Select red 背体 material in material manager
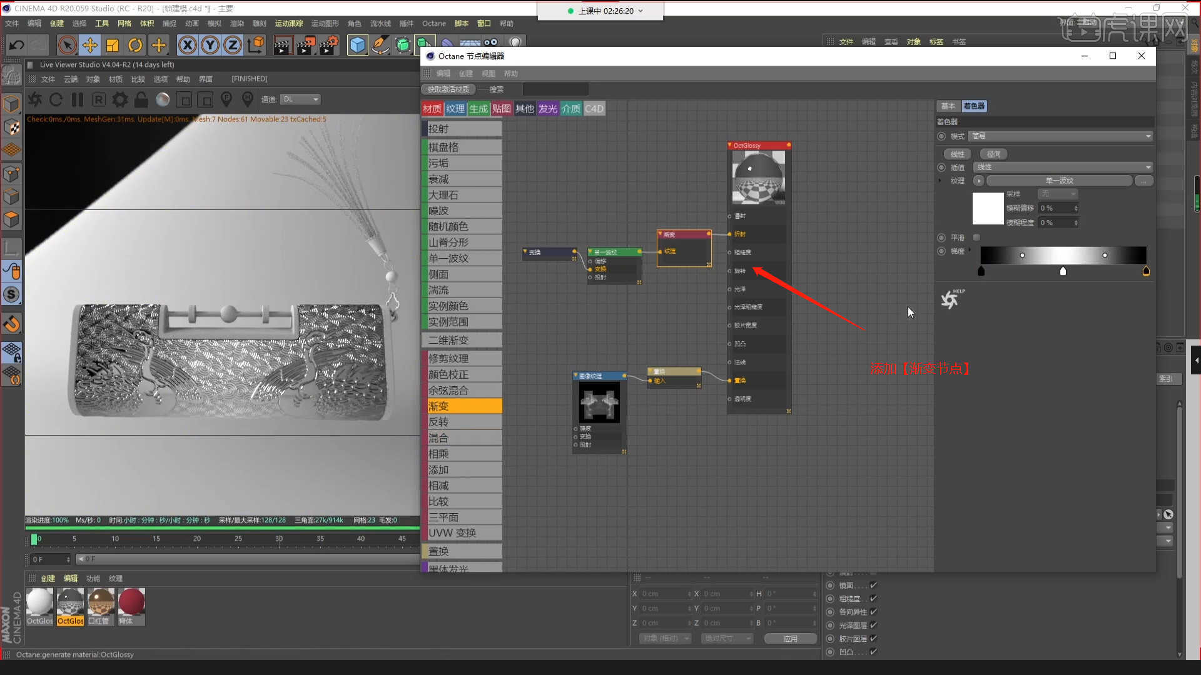 click(x=131, y=607)
